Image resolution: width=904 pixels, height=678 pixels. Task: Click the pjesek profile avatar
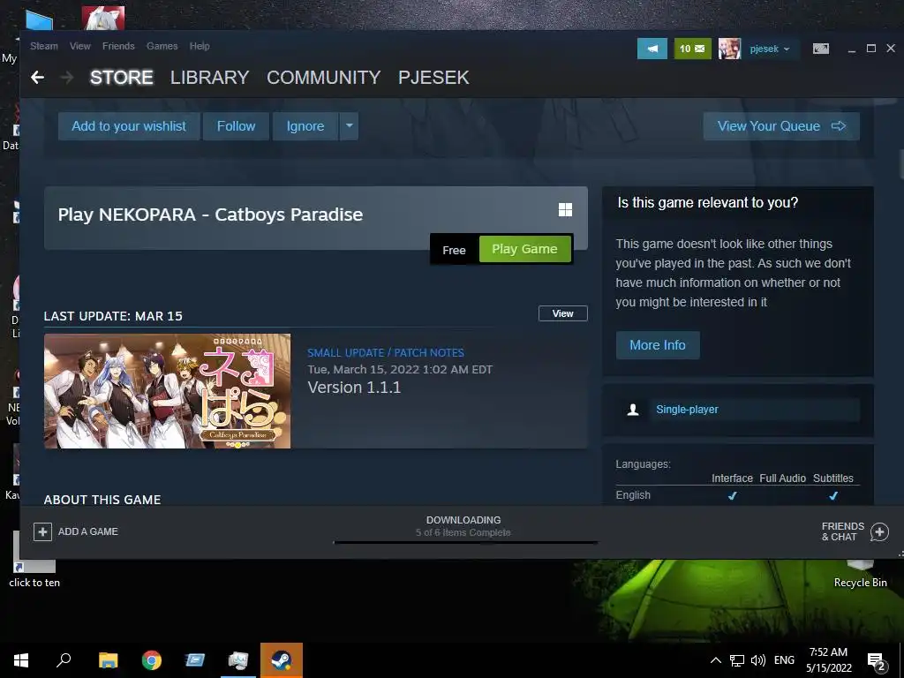pyautogui.click(x=729, y=49)
